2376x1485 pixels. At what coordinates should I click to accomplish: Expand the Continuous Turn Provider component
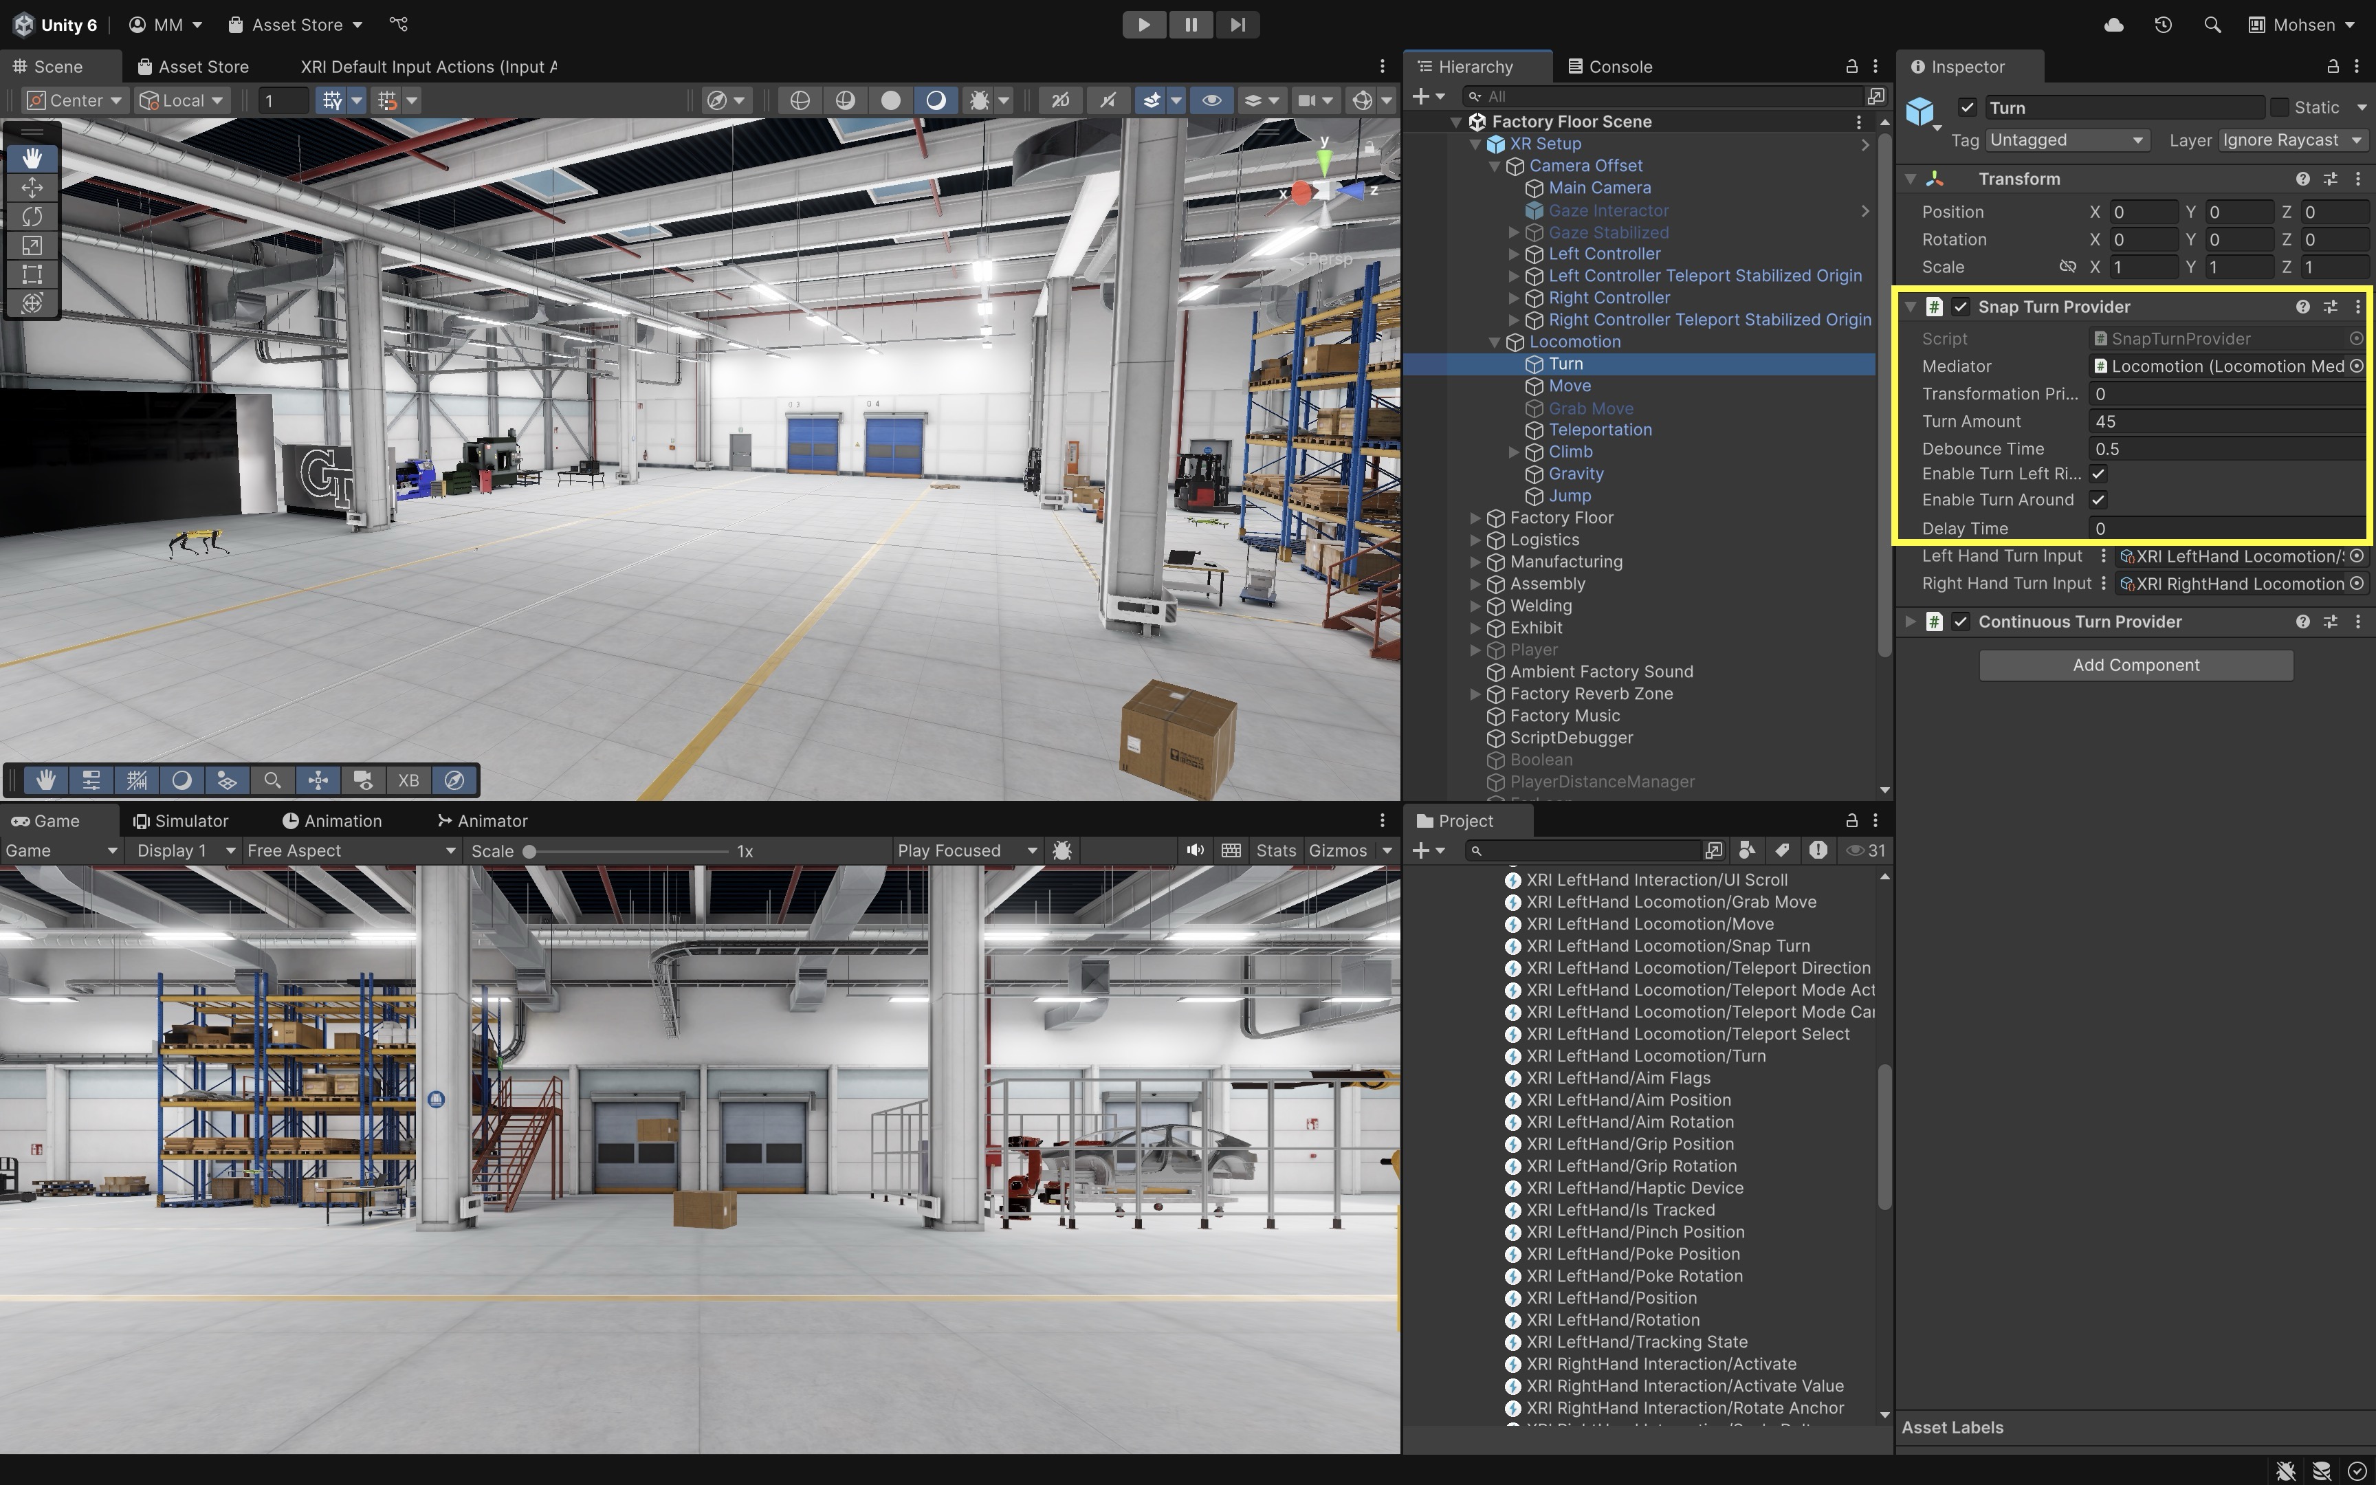click(1911, 621)
